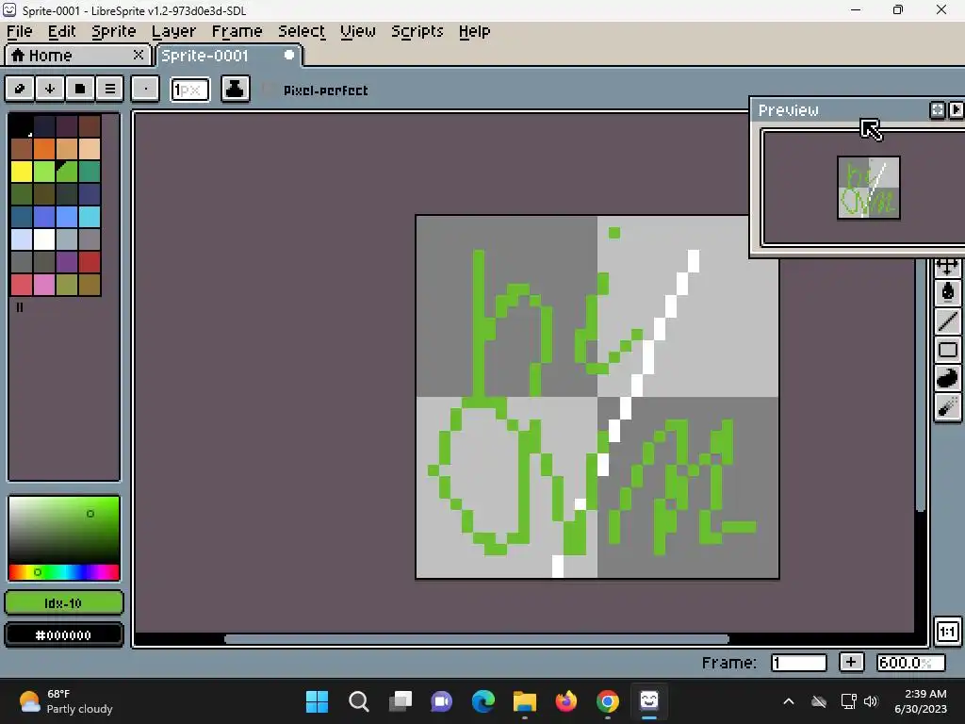This screenshot has width=965, height=724.
Task: Select the Line tool
Action: (948, 321)
